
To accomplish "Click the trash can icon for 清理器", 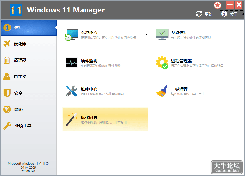I will pyautogui.click(x=7, y=60).
